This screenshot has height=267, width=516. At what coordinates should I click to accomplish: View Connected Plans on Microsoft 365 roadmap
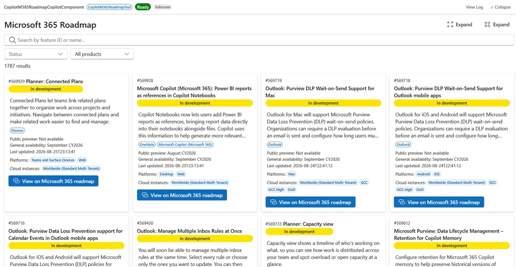pyautogui.click(x=53, y=181)
